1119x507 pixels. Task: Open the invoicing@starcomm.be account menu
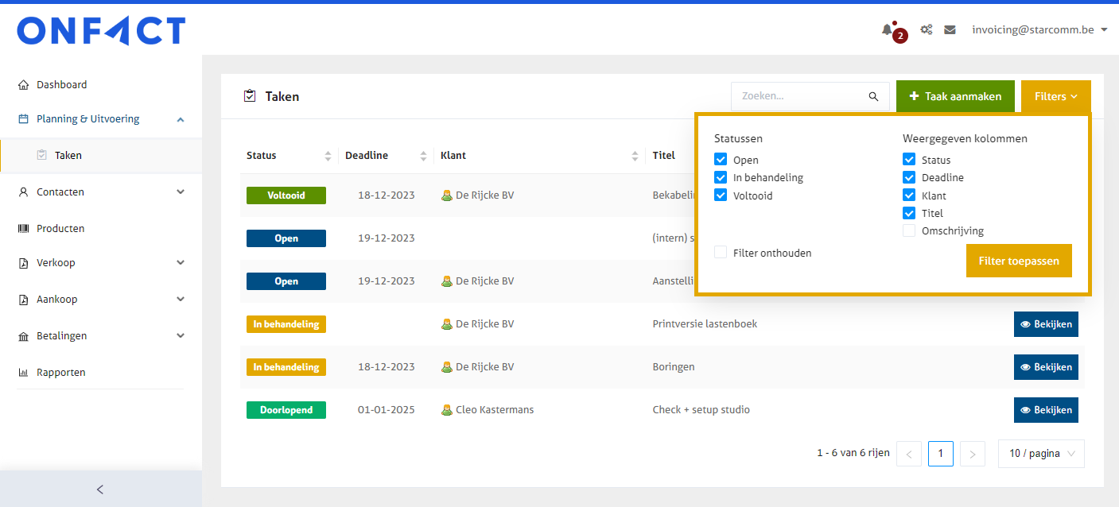[x=1039, y=30]
